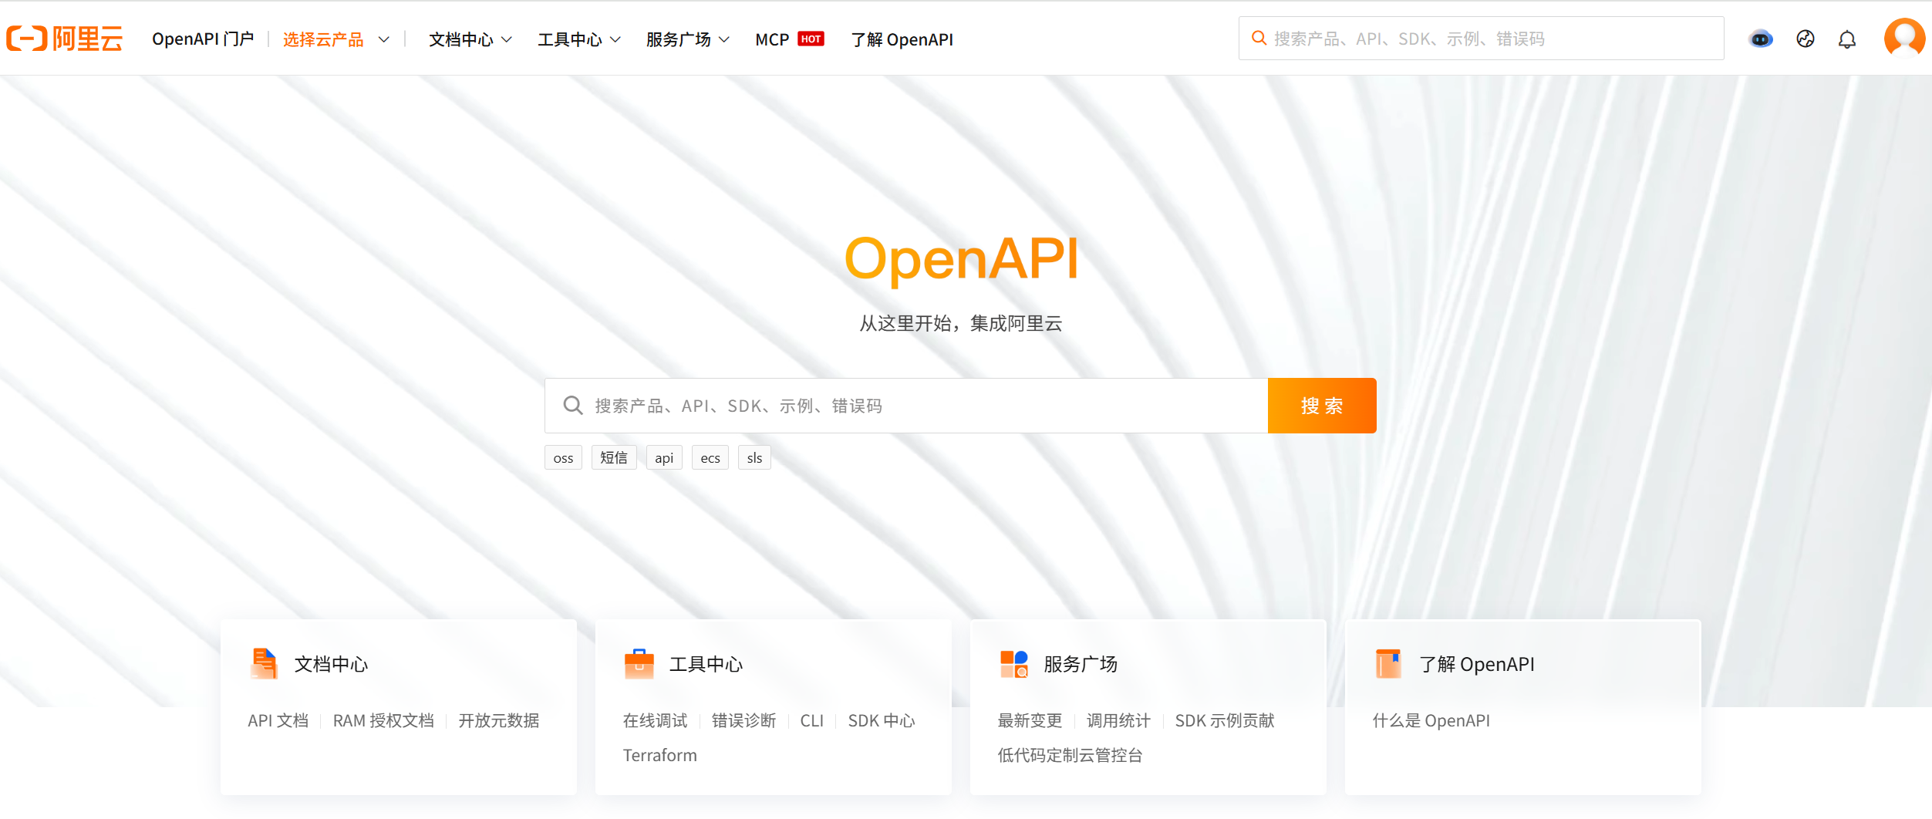Open the 服务广场 nav menu

pyautogui.click(x=679, y=39)
